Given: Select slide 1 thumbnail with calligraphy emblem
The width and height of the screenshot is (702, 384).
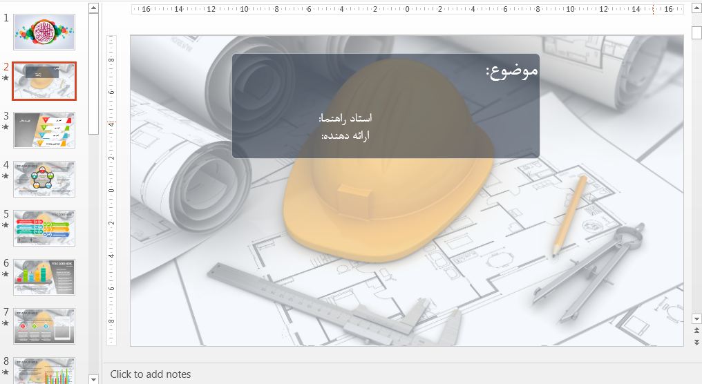Looking at the screenshot, I should (44, 32).
